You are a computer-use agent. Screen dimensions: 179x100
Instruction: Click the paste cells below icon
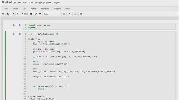(8, 14)
